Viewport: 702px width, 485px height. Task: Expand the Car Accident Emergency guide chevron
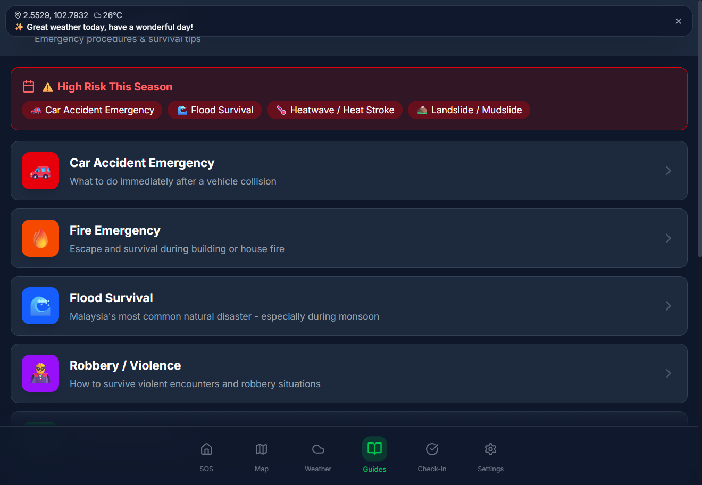(x=668, y=171)
